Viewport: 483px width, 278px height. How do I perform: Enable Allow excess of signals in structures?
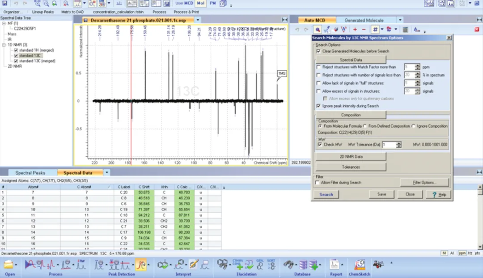[318, 91]
